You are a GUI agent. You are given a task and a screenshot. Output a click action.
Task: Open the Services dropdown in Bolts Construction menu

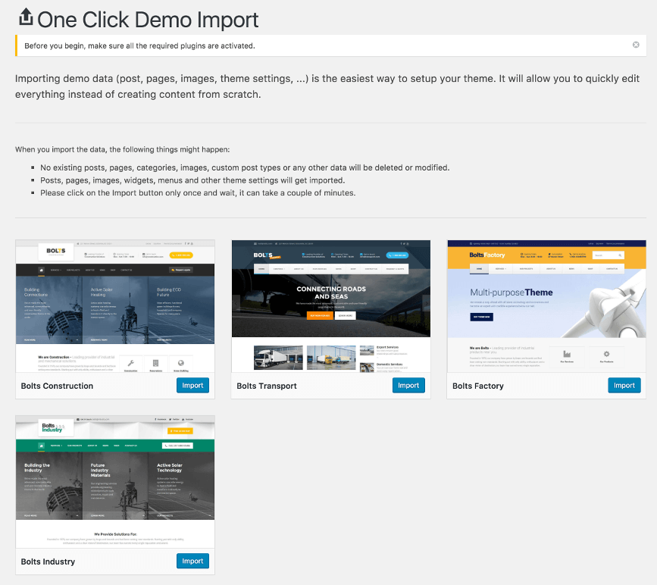[x=56, y=269]
